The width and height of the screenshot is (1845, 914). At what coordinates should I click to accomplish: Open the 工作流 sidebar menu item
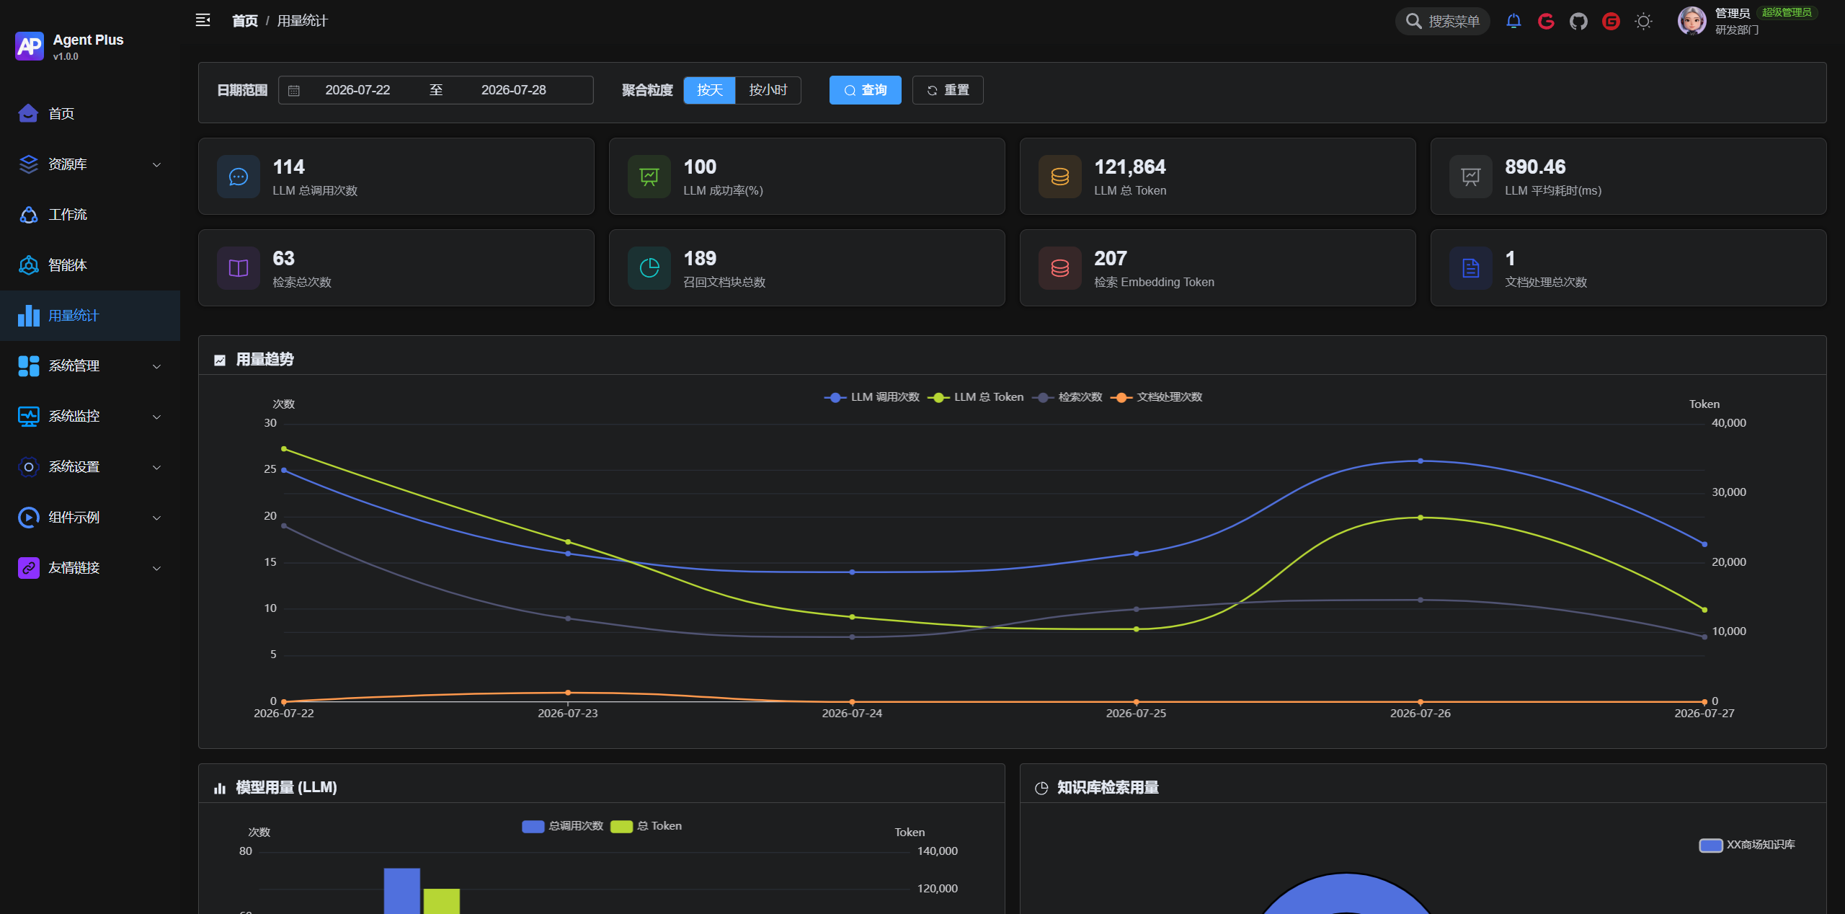pyautogui.click(x=90, y=215)
